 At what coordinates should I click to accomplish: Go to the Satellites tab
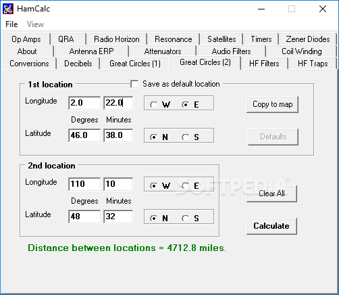click(221, 39)
